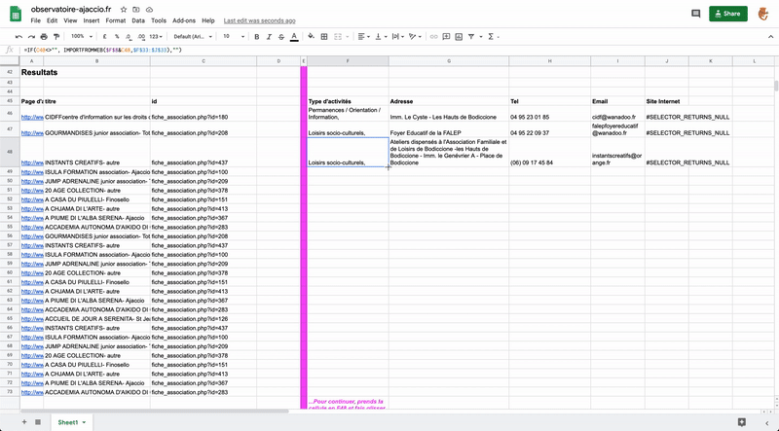This screenshot has height=431, width=779.
Task: Activate the Paint format roller tool
Action: coord(56,37)
